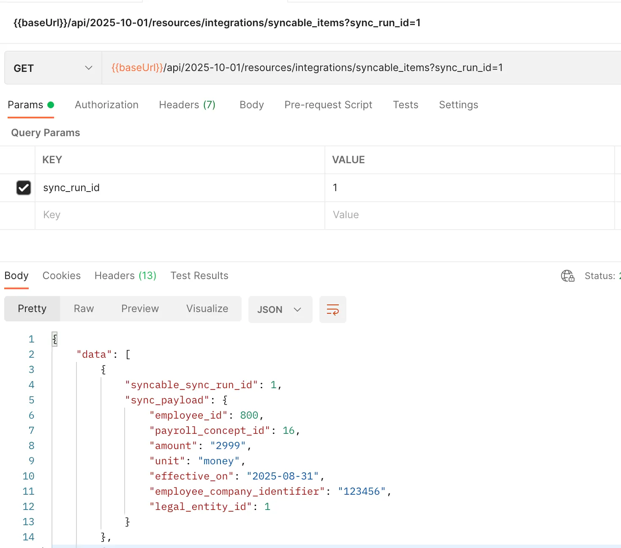Open the Authorization tab

[x=106, y=105]
